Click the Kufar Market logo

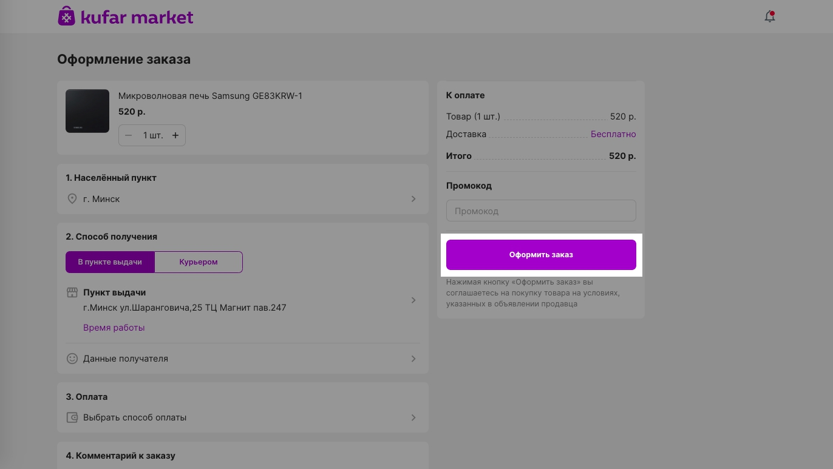[126, 16]
